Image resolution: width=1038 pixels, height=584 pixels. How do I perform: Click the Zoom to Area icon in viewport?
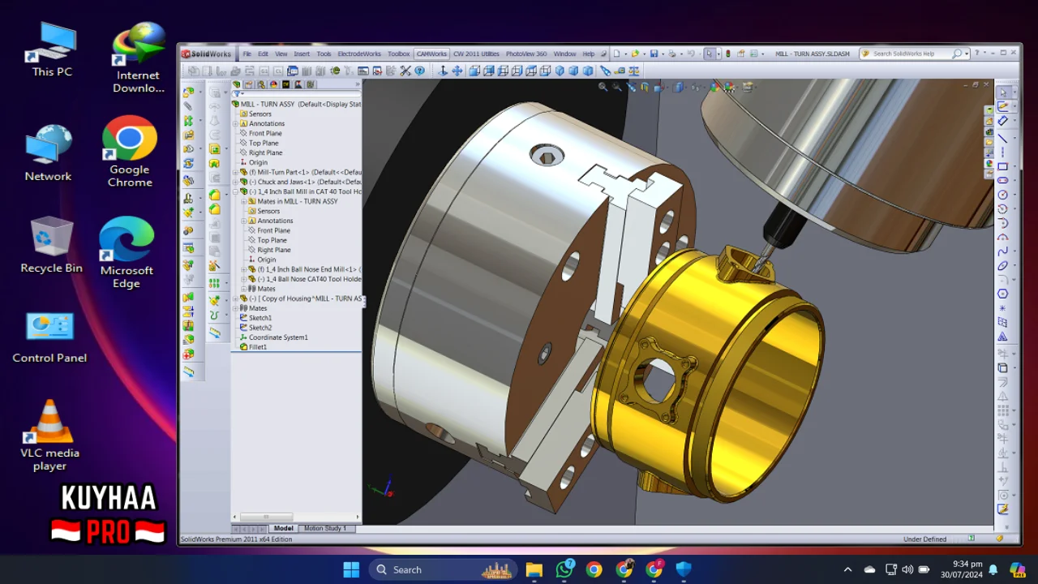(x=616, y=87)
